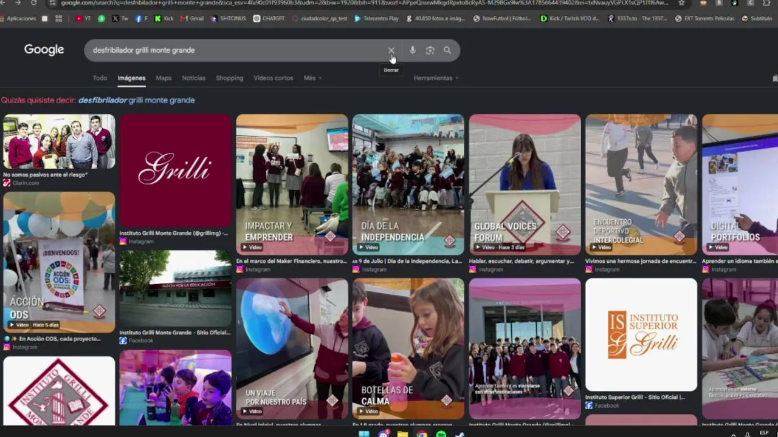Image resolution: width=778 pixels, height=437 pixels.
Task: Open the Kick / Twitch VOD bookmark
Action: pos(570,19)
